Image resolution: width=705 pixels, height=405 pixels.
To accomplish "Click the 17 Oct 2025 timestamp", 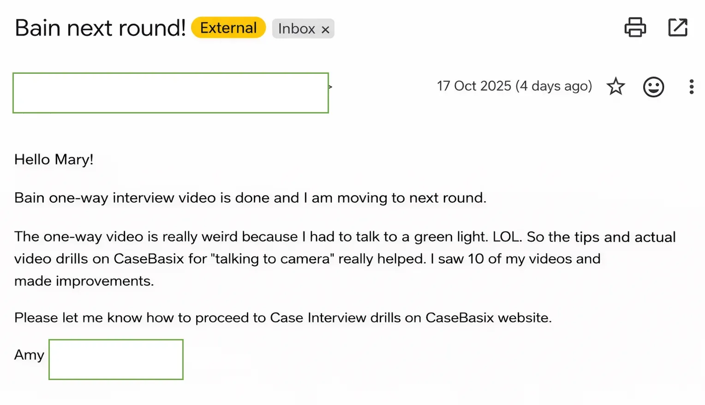I will [x=514, y=86].
